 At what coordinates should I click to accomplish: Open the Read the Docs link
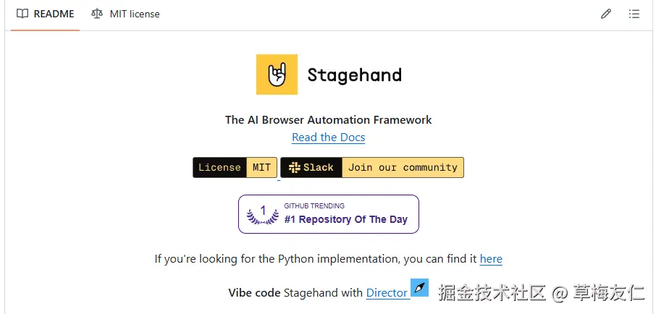point(328,137)
